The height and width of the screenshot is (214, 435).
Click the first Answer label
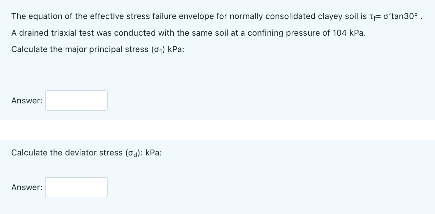[26, 100]
